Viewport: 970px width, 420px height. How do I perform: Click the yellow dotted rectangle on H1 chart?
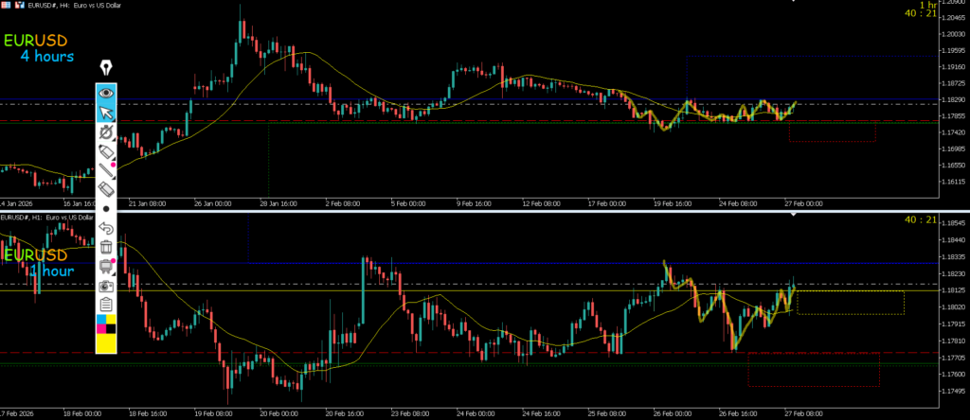(851, 303)
